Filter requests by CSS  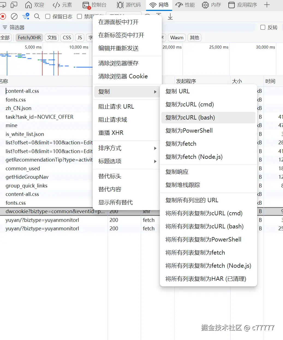click(67, 38)
